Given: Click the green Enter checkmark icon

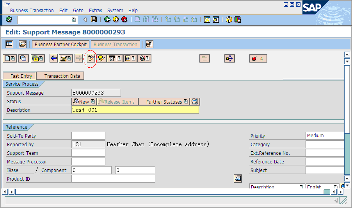Looking at the screenshot, I should click(9, 20).
